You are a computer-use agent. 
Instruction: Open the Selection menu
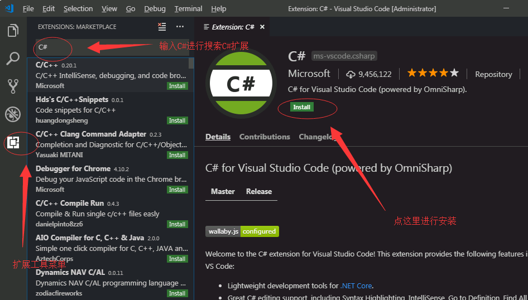click(x=78, y=9)
